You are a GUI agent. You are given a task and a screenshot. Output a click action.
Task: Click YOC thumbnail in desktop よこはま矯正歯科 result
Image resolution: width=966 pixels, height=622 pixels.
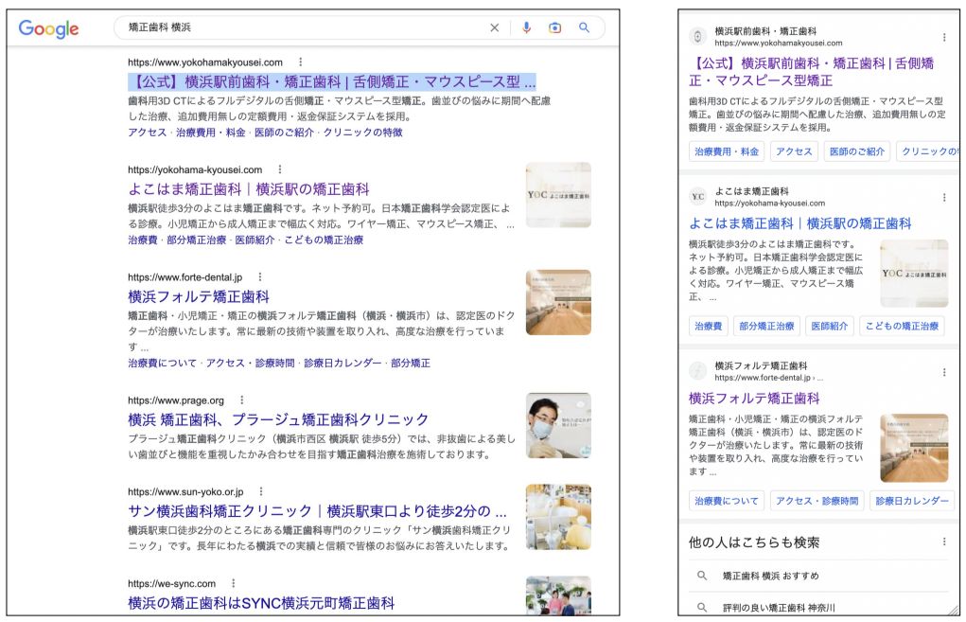click(x=559, y=195)
